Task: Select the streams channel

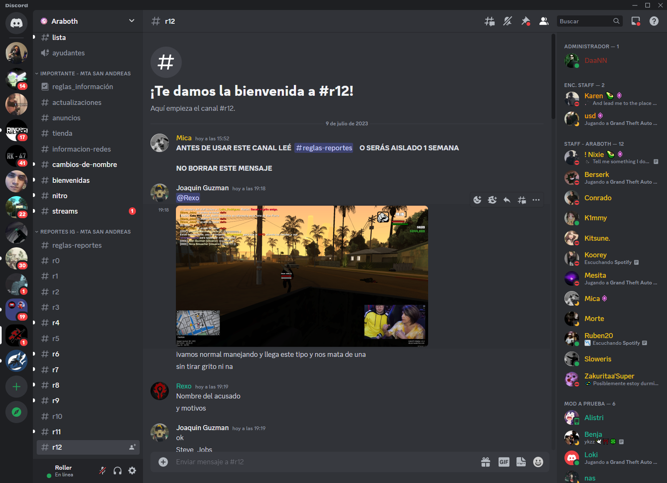Action: (88, 211)
